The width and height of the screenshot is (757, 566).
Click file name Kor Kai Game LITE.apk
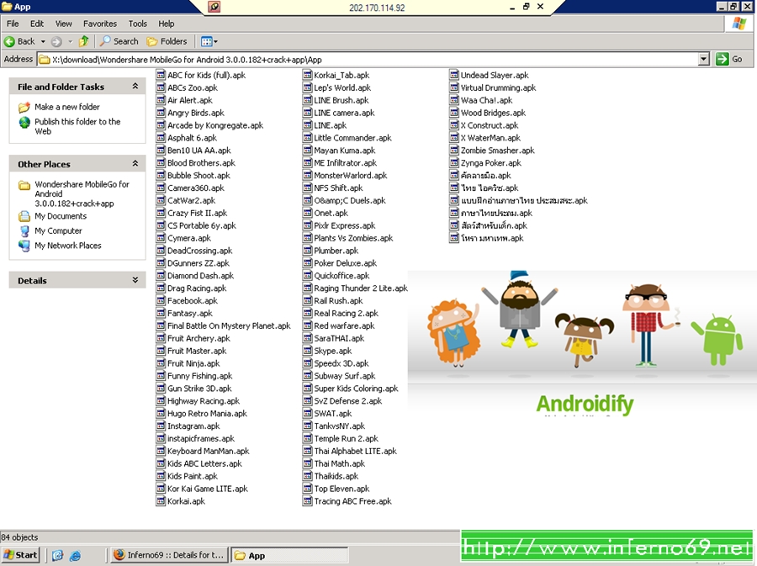tap(208, 489)
